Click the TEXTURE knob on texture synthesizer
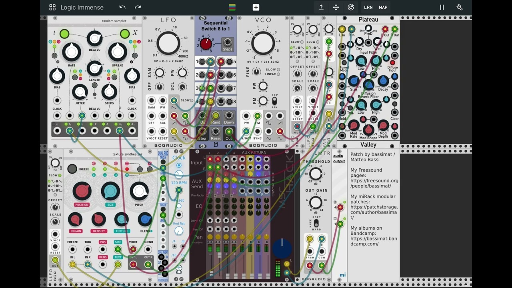512x288 pixels. click(122, 220)
